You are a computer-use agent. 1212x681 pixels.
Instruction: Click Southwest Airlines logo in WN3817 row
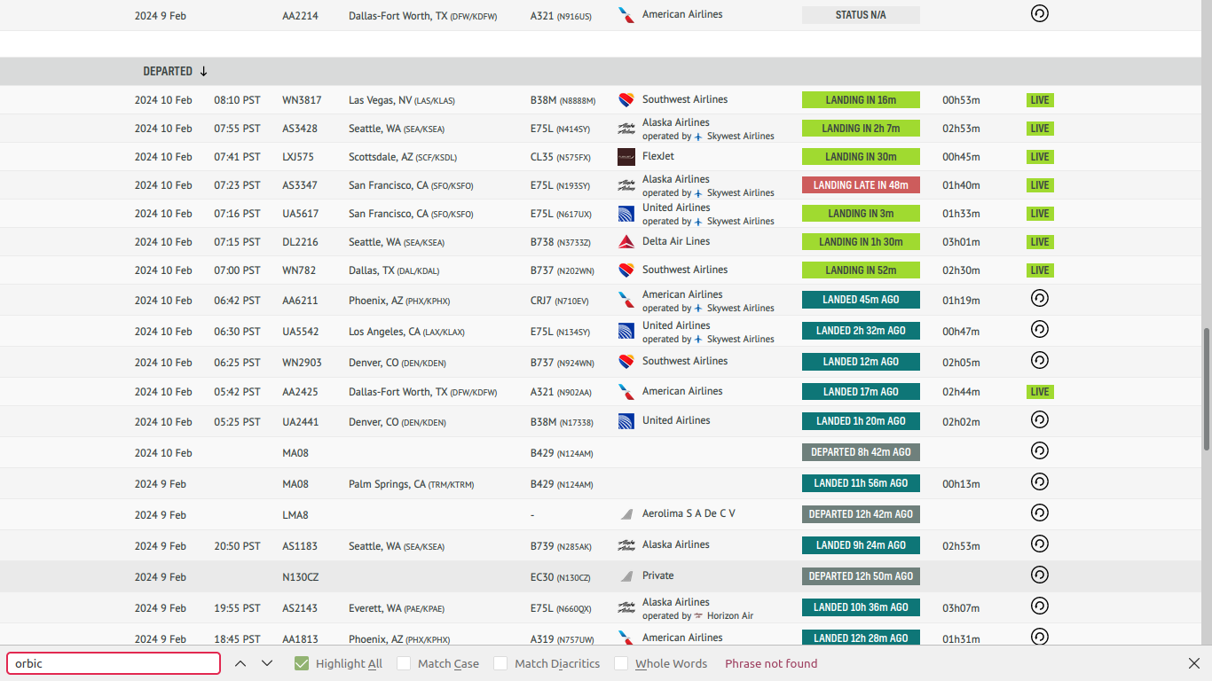click(626, 100)
